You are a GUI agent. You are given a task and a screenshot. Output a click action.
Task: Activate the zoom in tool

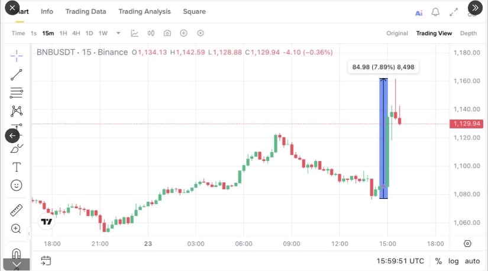tap(17, 229)
